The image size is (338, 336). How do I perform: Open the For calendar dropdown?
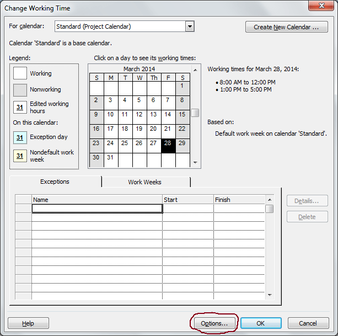tap(190, 26)
